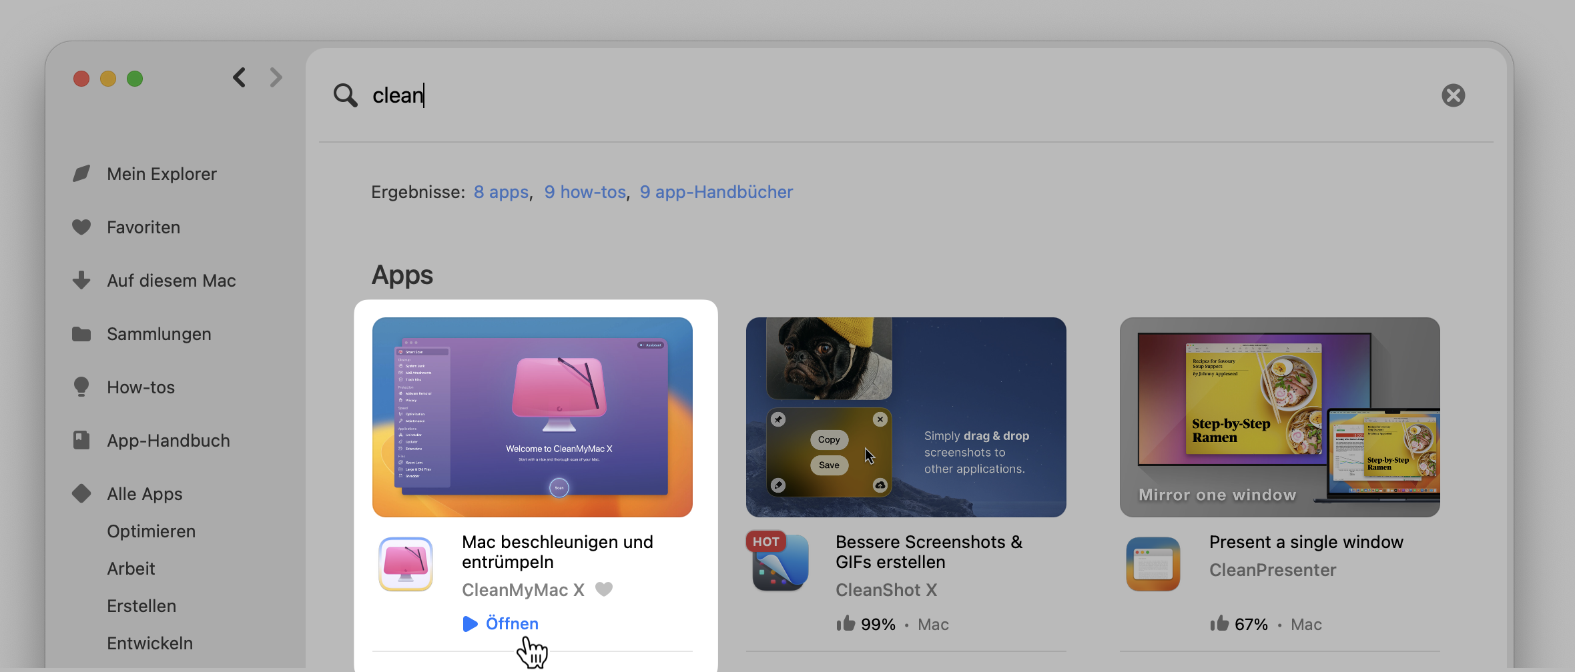
Task: Click the heart icon beside Favoriten
Action: pyautogui.click(x=81, y=227)
